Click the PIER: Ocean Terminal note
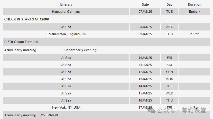This screenshot has width=213, height=119. click(x=21, y=42)
